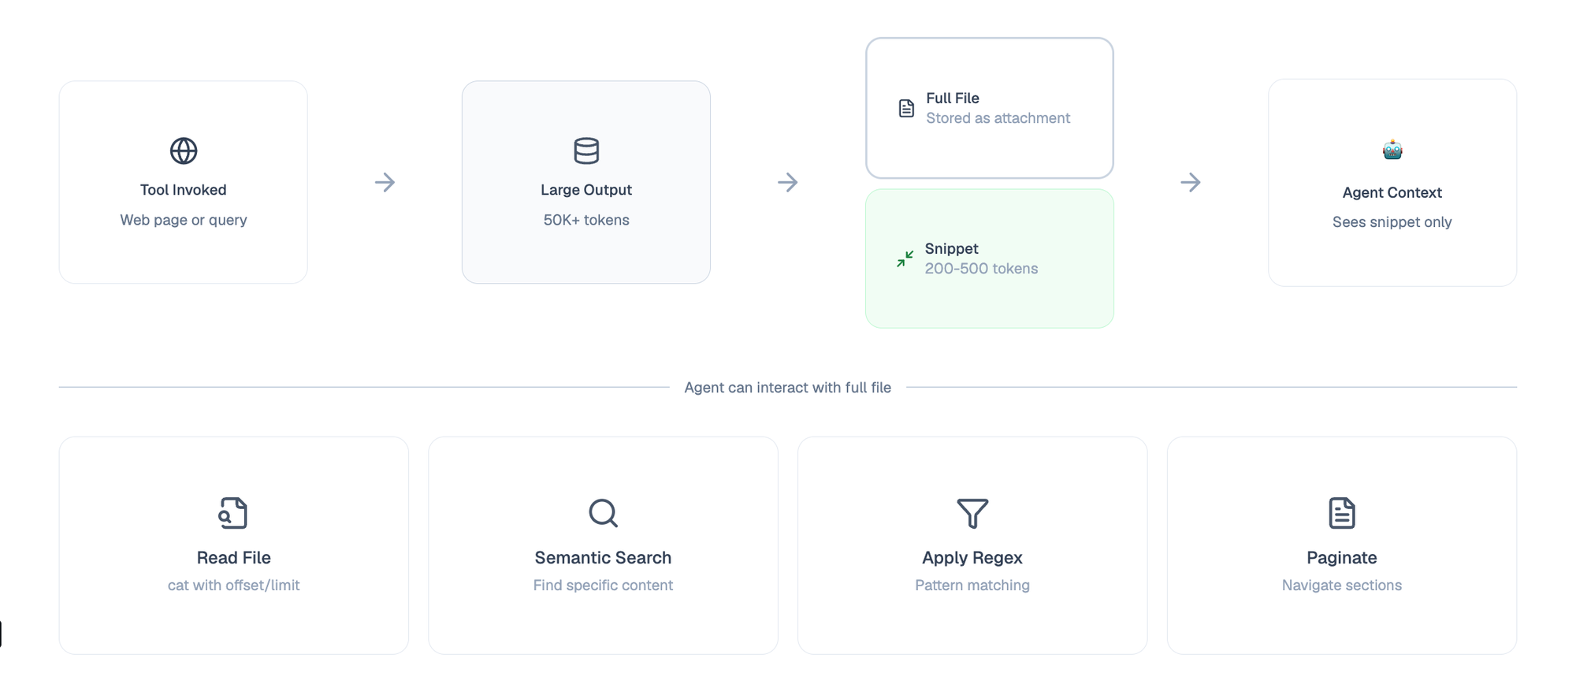
Task: Click the arrow after Tool Invoked card
Action: pos(385,183)
